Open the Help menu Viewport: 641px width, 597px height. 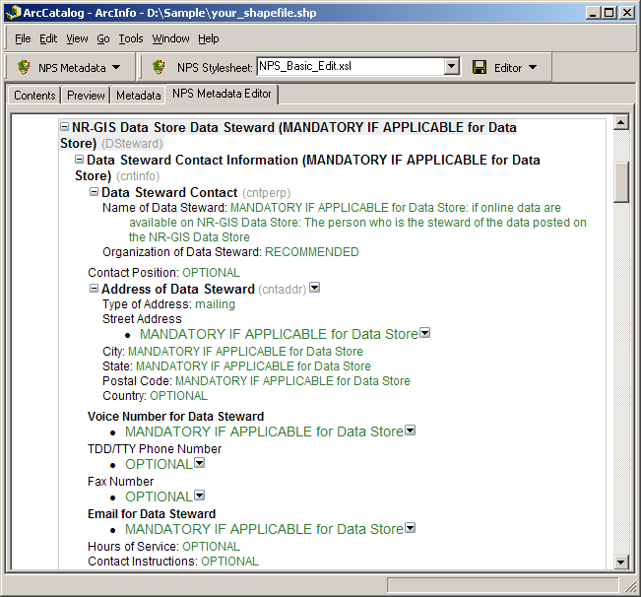coord(209,38)
